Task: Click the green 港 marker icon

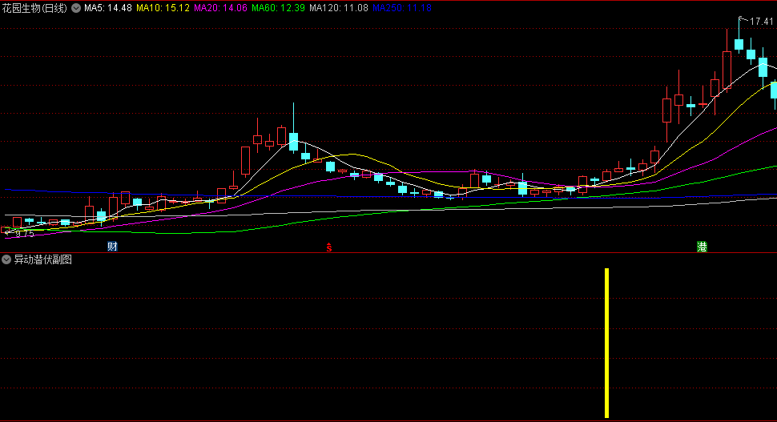Action: 702,246
